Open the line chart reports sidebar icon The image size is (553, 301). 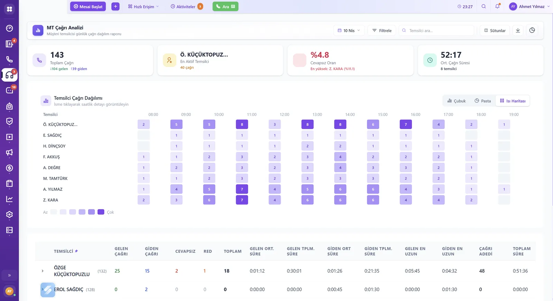click(9, 199)
